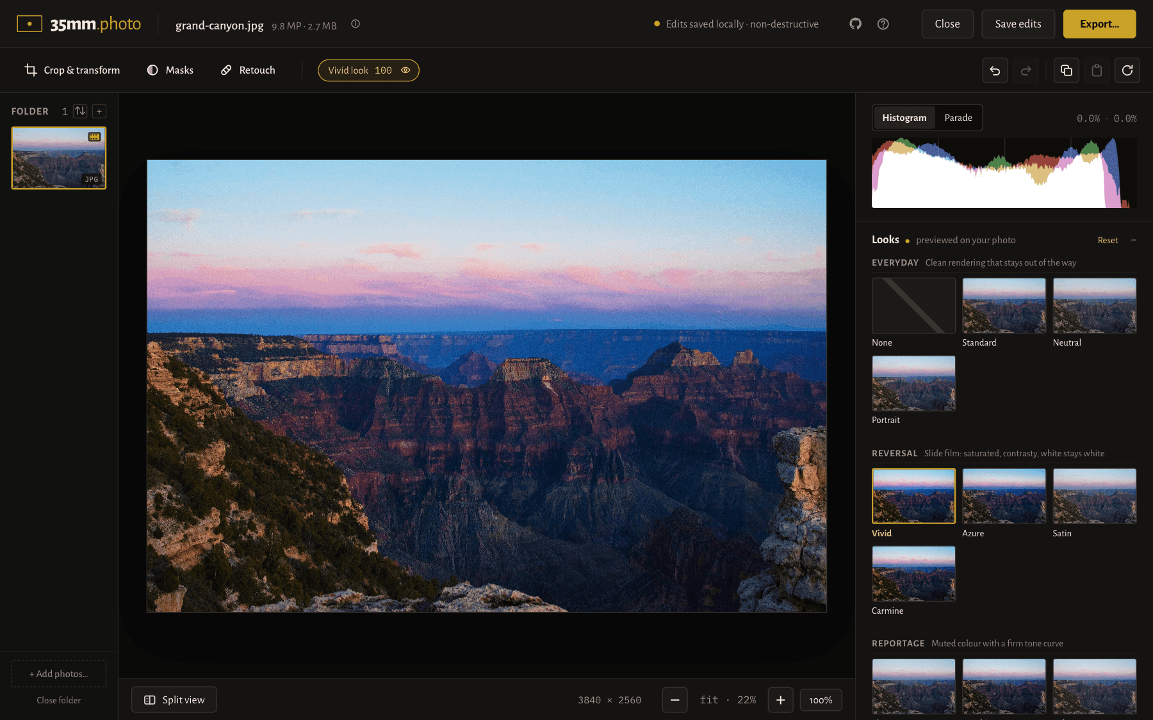Collapse the Looks panel

pos(1134,240)
